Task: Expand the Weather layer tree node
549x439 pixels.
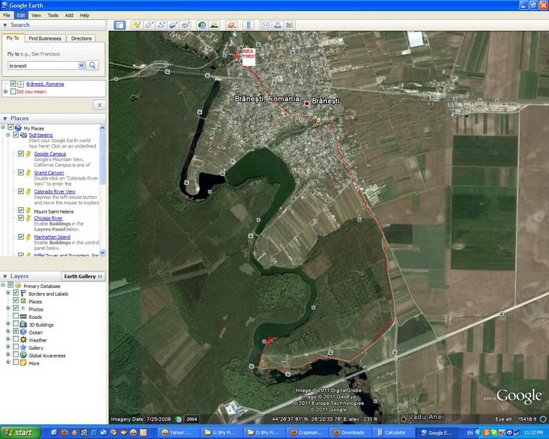Action: click(x=8, y=340)
